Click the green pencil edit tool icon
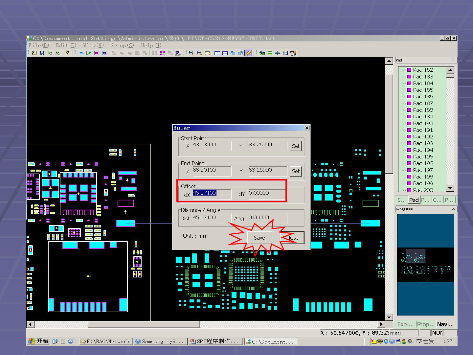 point(89,53)
